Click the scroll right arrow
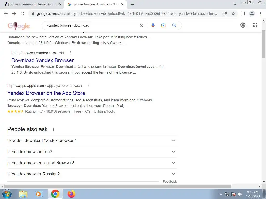Image resolution: width=266 pixels, height=199 pixels. (260, 186)
